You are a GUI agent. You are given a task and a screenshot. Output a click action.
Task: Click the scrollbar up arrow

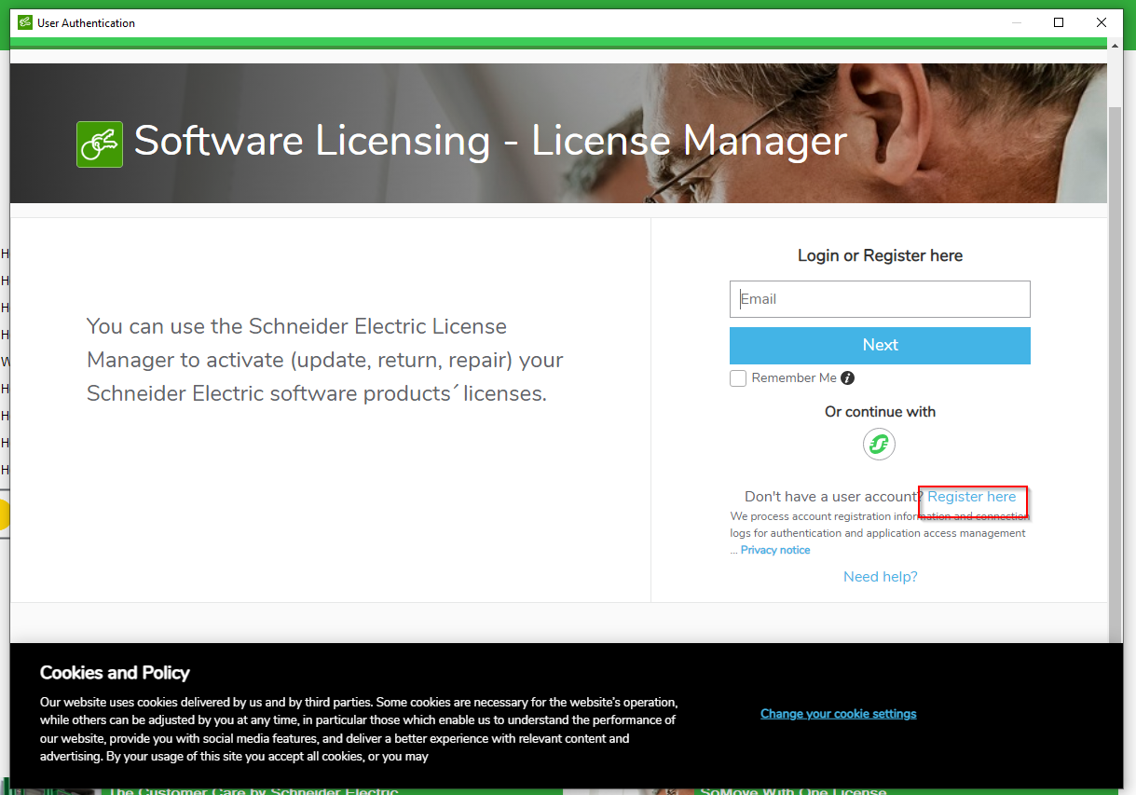click(x=1115, y=45)
